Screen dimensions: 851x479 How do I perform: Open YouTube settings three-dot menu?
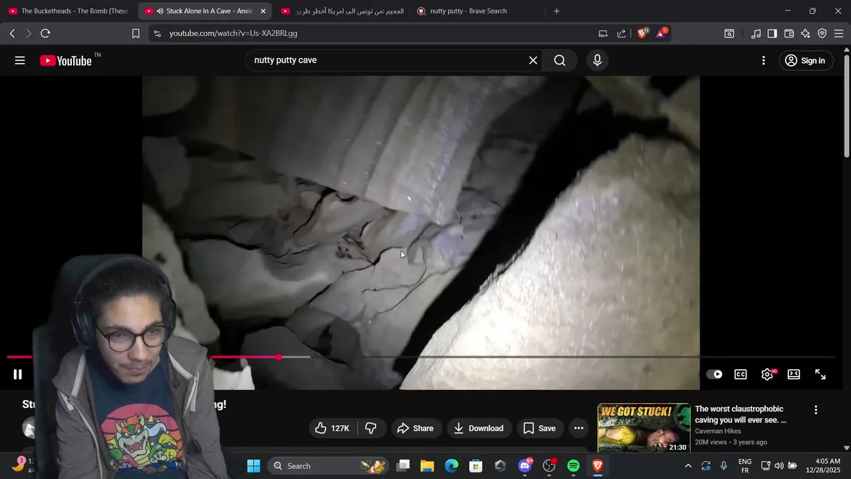[763, 61]
